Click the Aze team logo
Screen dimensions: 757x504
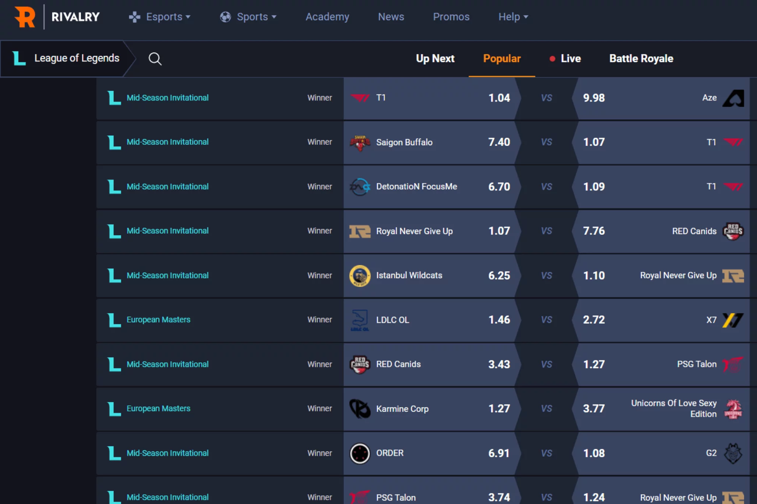point(733,98)
